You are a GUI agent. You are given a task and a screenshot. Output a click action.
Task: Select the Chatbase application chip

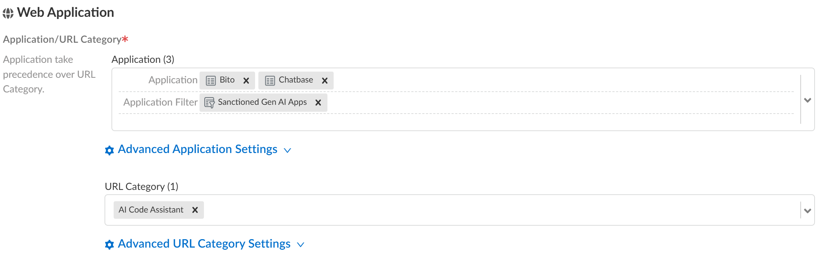(x=296, y=80)
